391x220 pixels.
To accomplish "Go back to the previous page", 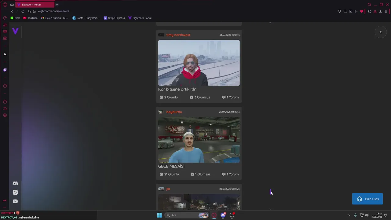I will pos(12,11).
